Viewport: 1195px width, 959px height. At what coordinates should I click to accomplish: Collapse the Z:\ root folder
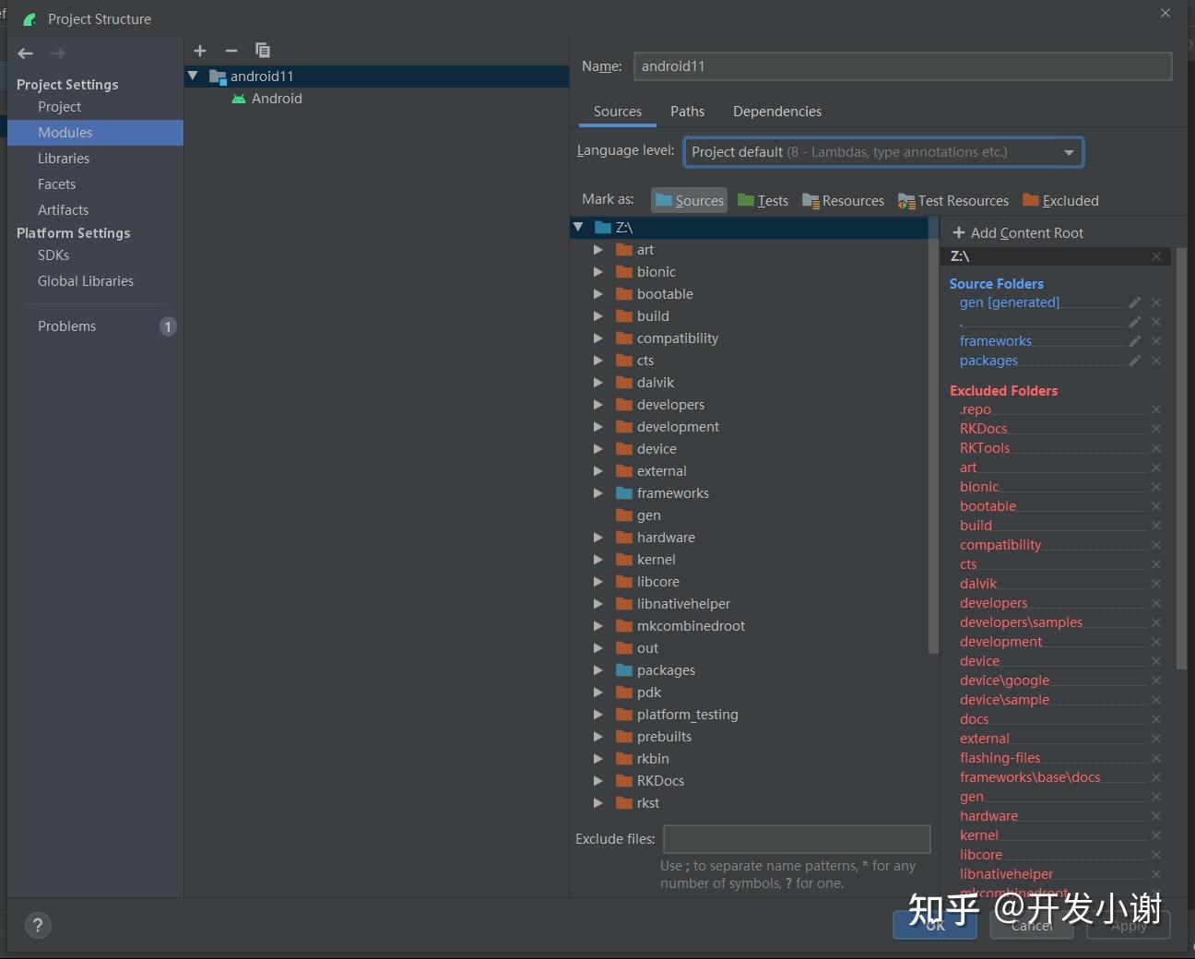578,228
